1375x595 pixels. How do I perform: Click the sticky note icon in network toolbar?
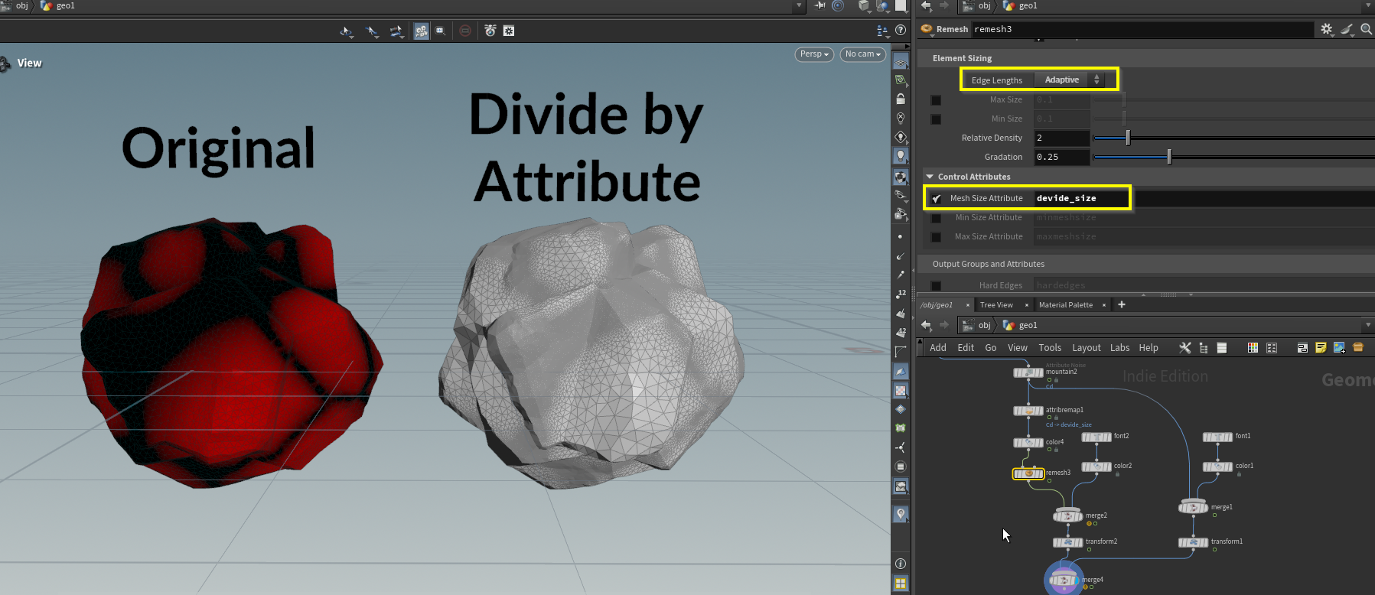coord(1321,348)
